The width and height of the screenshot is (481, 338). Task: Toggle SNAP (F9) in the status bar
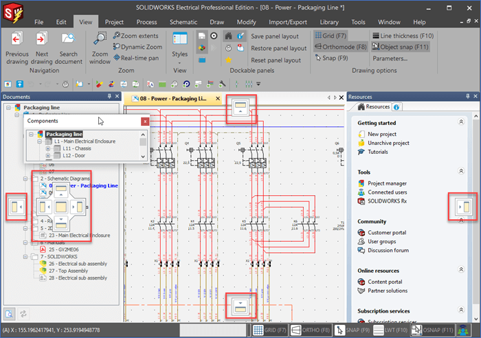point(352,330)
